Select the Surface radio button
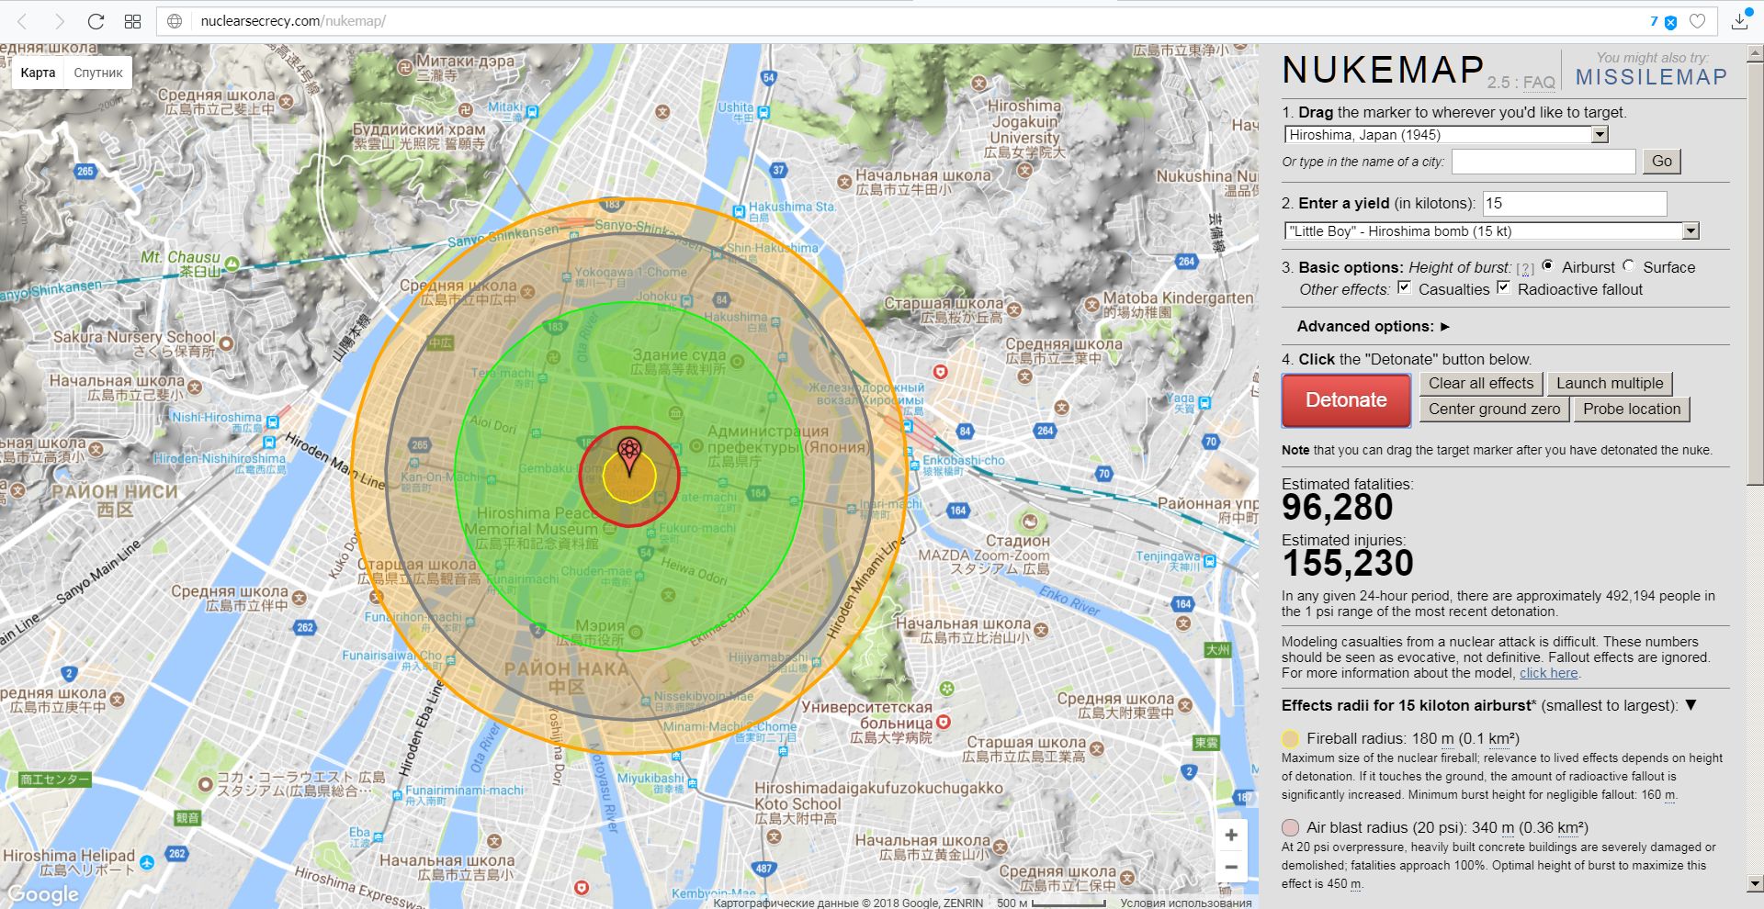1764x909 pixels. [x=1629, y=265]
